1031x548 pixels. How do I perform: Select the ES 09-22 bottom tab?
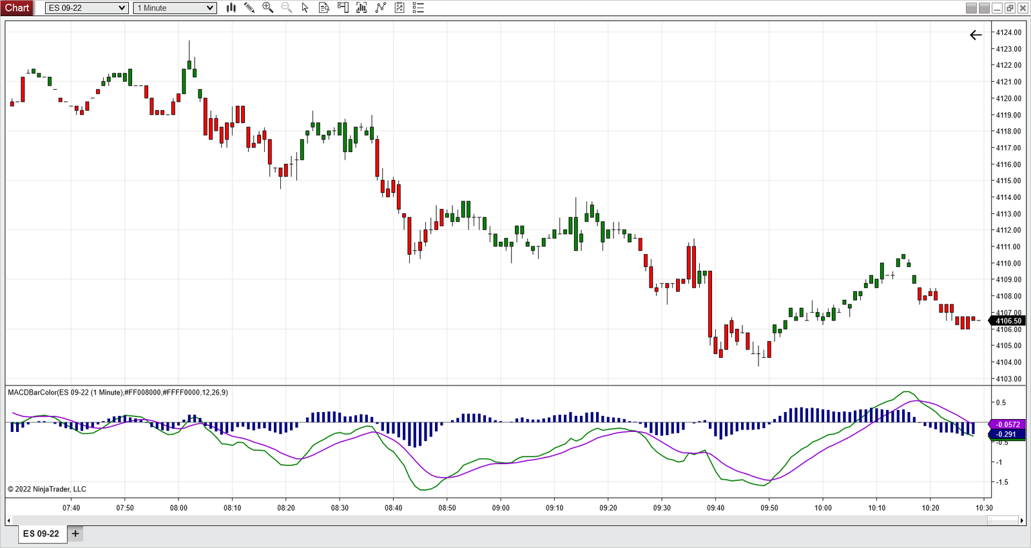tap(41, 534)
